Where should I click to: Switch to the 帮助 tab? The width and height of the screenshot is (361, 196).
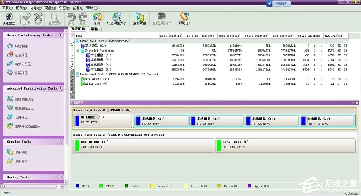click(x=94, y=29)
